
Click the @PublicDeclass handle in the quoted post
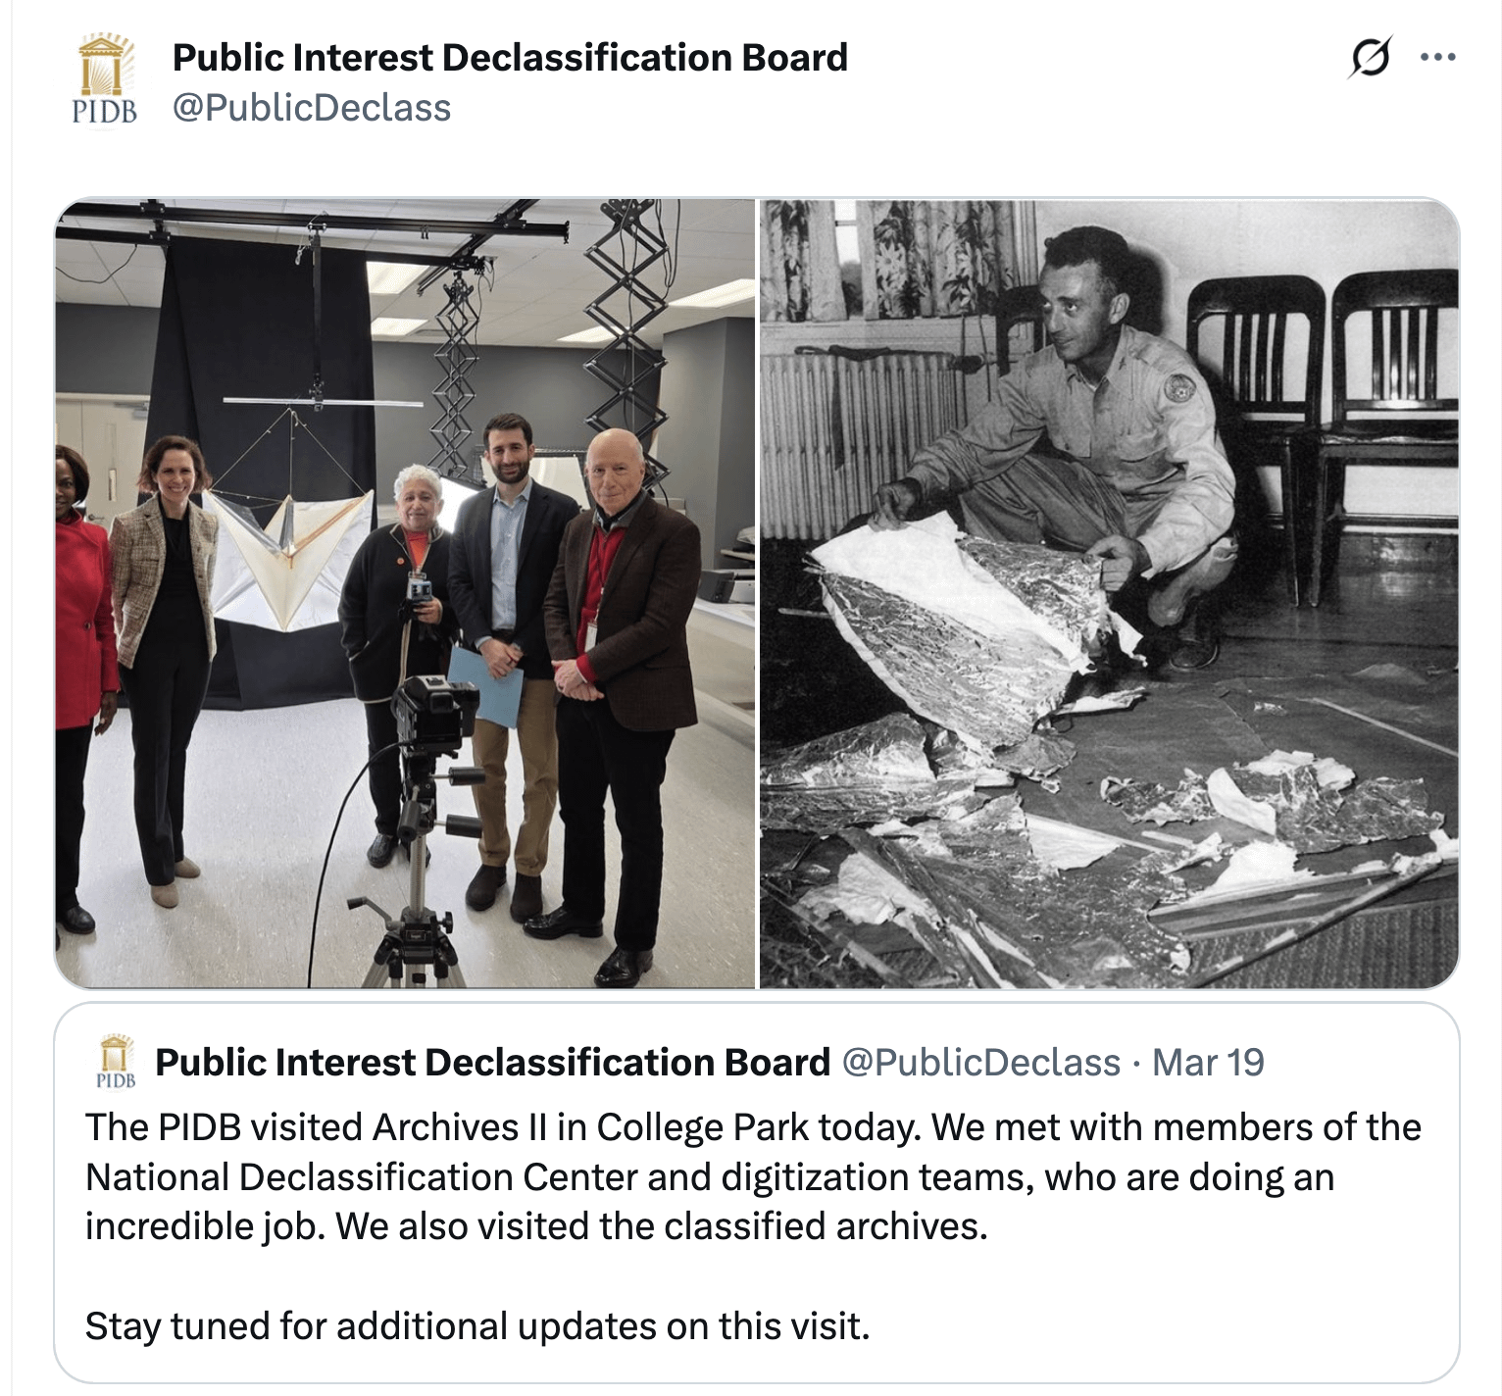point(980,1063)
